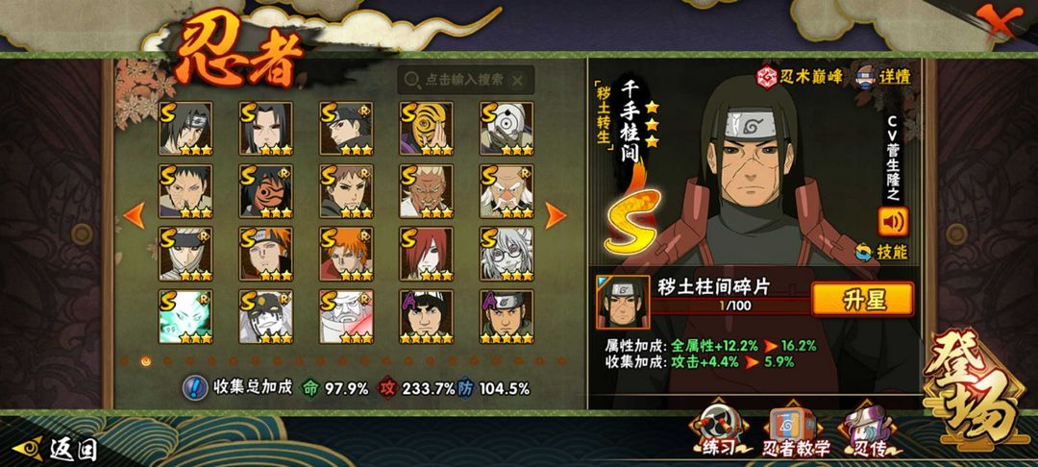Open the 详情 details icon
This screenshot has width=1038, height=467.
pos(867,76)
